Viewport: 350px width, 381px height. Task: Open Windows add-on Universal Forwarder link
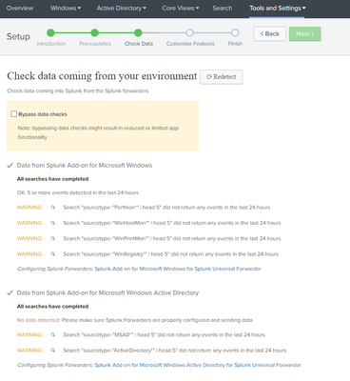tap(178, 269)
